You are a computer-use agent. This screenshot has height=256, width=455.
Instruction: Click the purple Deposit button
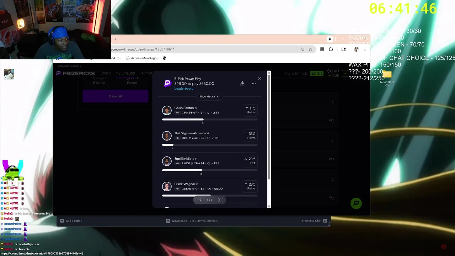click(x=116, y=96)
